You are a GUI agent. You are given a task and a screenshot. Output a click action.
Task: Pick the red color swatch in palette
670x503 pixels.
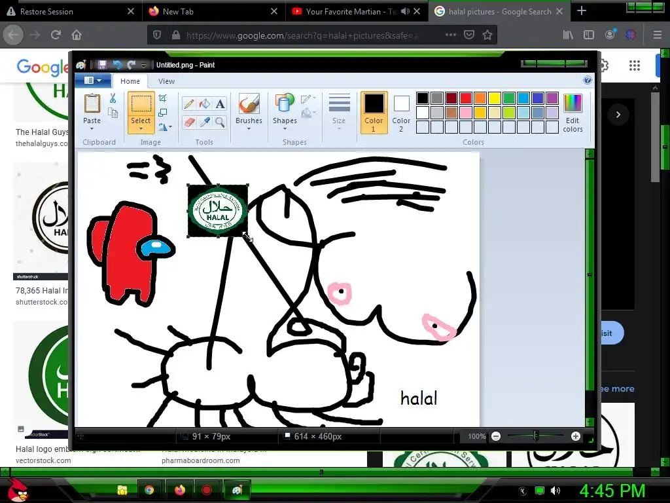(466, 98)
